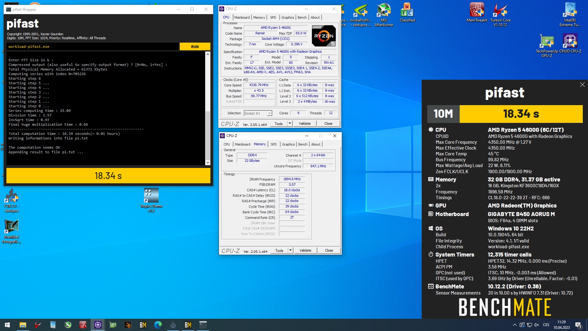Open TechPowerUp GPU-Z desktop icon
This screenshot has height=331, width=588.
[x=547, y=46]
